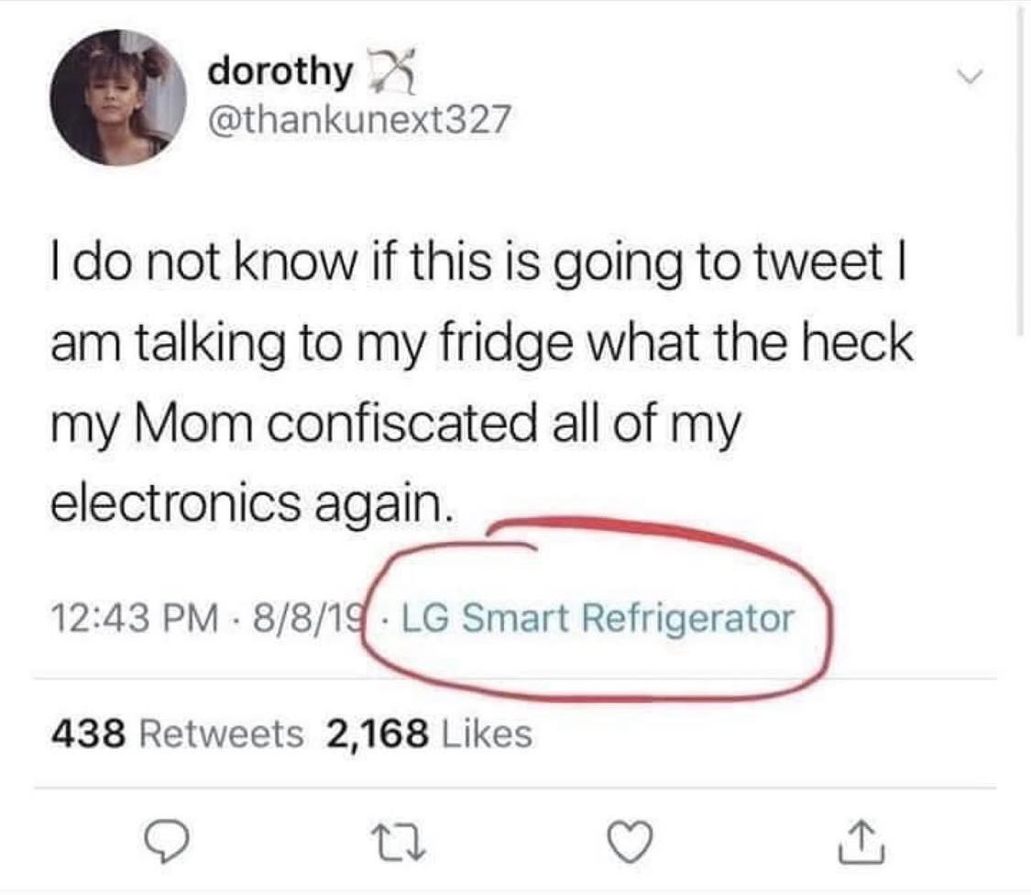View the 438 Retweets list

(178, 734)
